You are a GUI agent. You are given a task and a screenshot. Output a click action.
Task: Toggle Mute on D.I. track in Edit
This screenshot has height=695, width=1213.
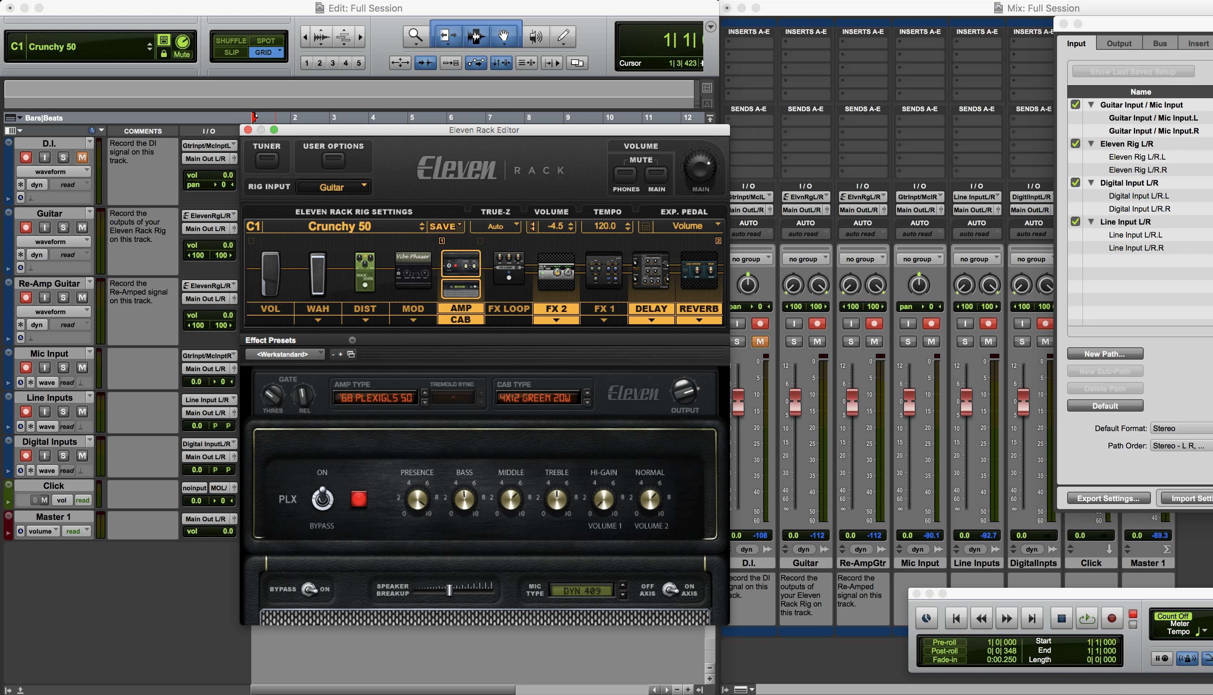click(x=82, y=157)
